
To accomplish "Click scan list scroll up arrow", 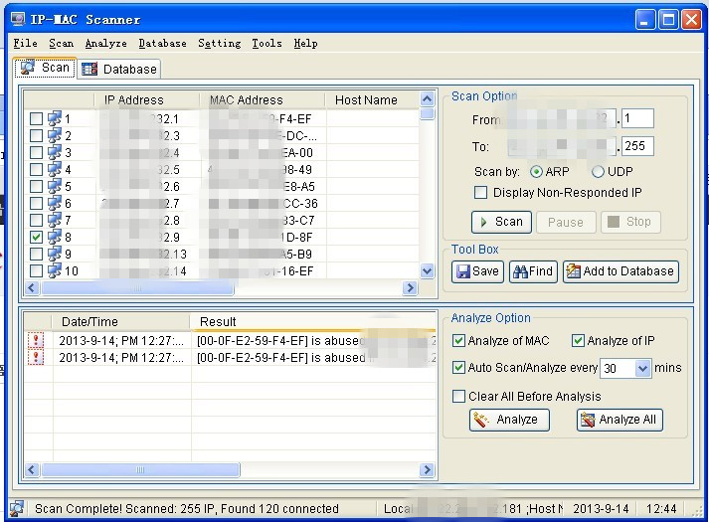I will (x=427, y=99).
